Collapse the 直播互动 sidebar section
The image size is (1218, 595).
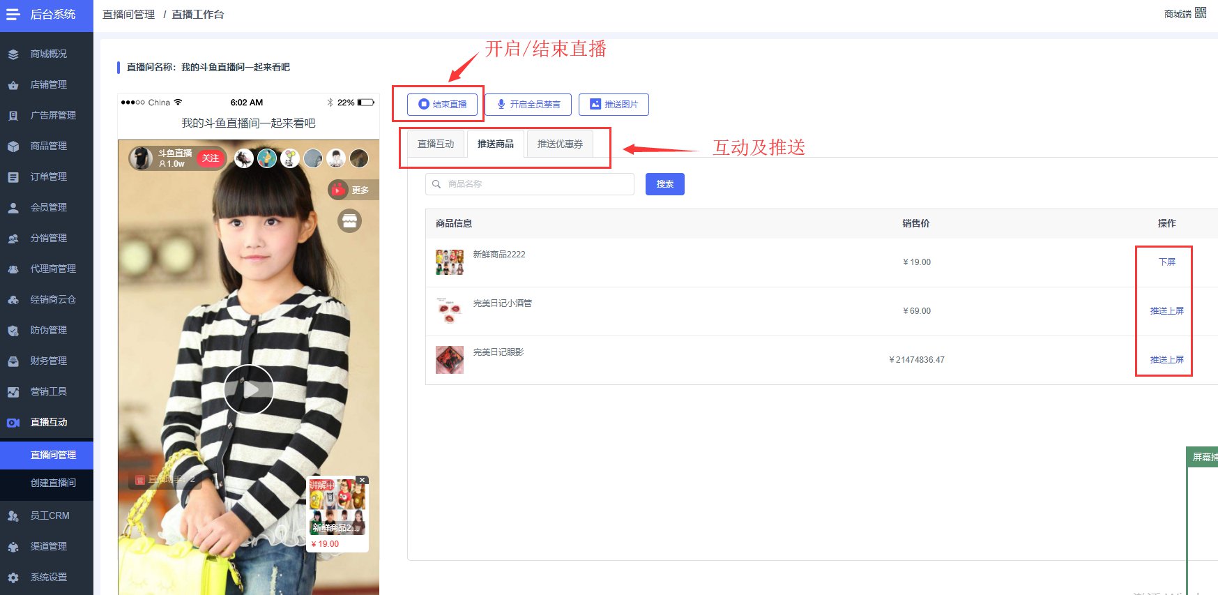click(x=47, y=422)
